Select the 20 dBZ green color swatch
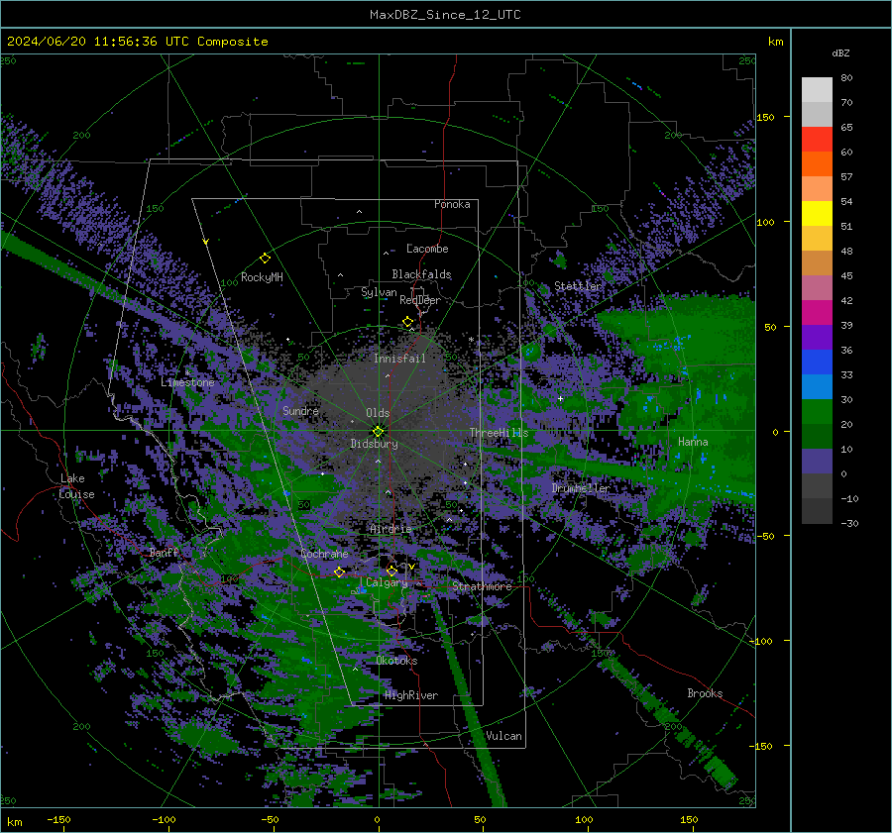892x833 pixels. pos(817,412)
